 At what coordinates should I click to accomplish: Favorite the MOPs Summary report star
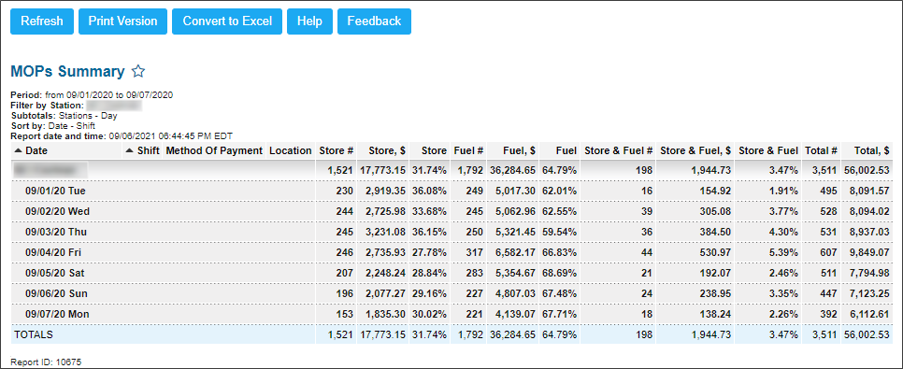tap(138, 71)
